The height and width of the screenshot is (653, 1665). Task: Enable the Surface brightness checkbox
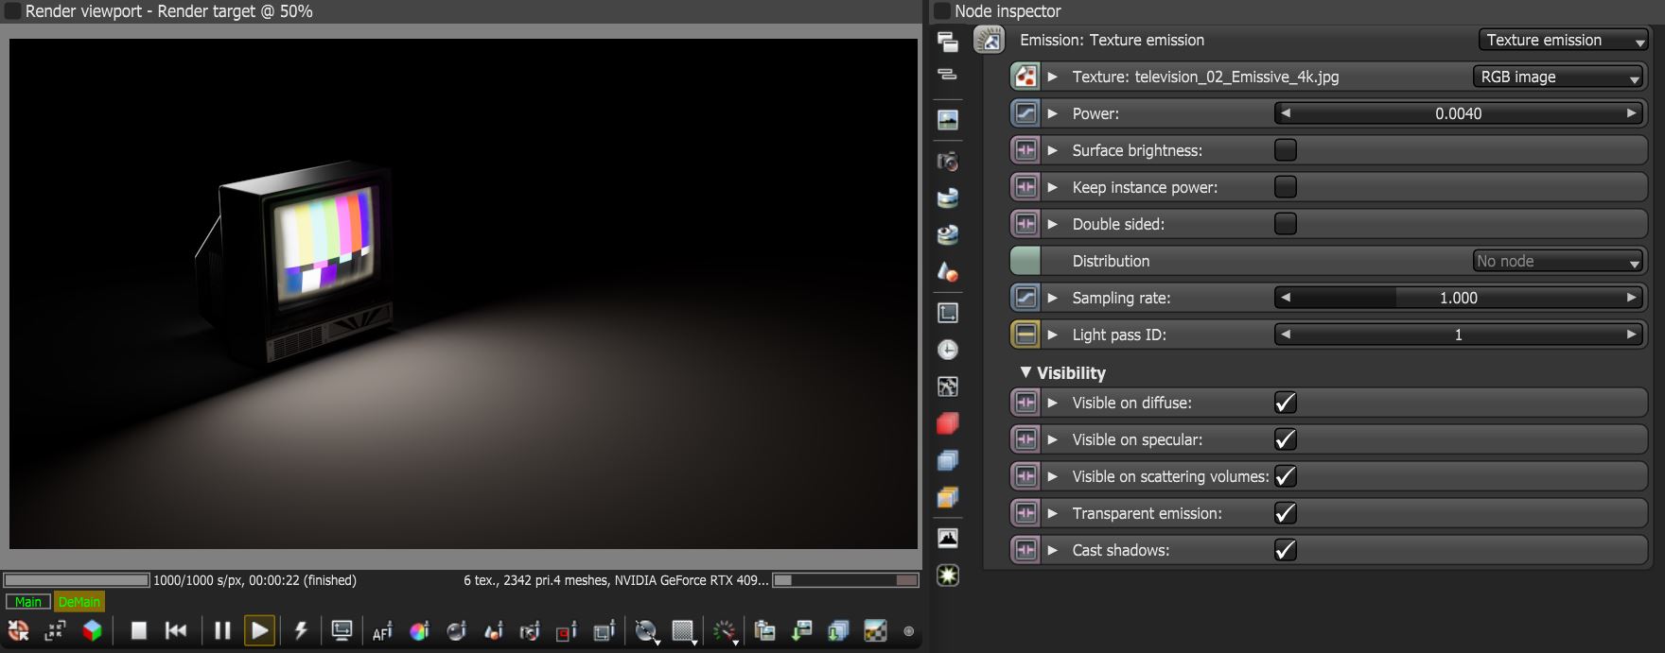coord(1286,150)
